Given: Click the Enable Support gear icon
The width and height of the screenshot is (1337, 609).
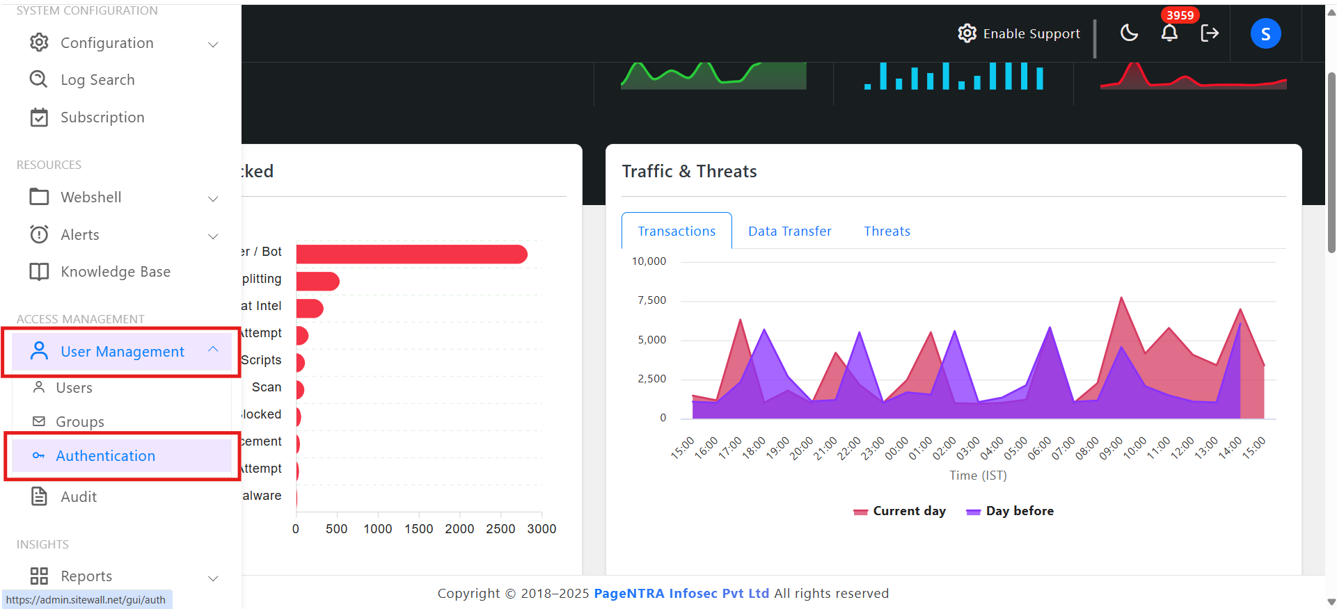Looking at the screenshot, I should point(967,33).
